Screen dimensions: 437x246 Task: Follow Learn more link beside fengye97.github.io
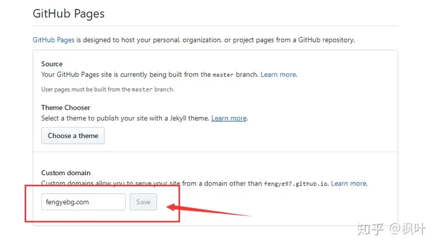pyautogui.click(x=348, y=184)
